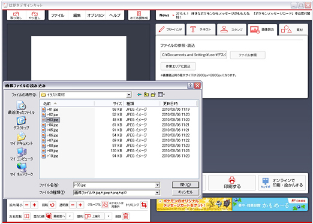Switch to the フリーハンド tab
The width and height of the screenshot is (313, 224).
tap(170, 29)
